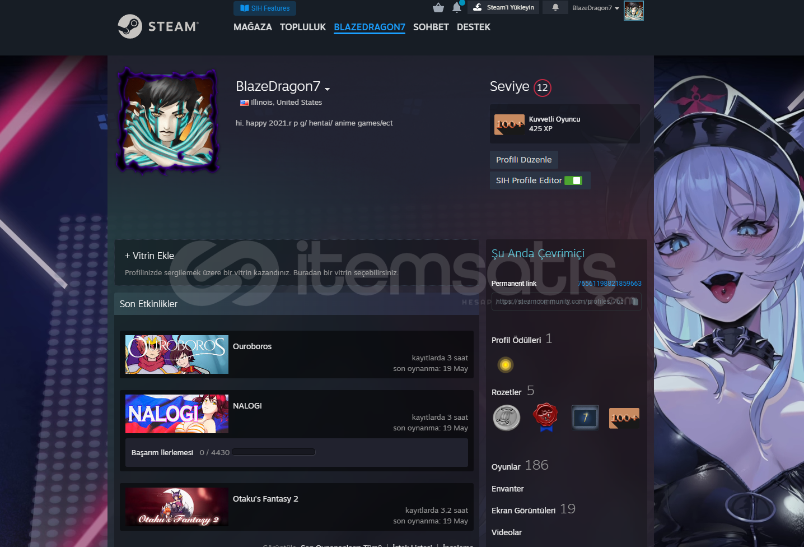Open the Rozetler badges link
The image size is (804, 547).
point(507,392)
